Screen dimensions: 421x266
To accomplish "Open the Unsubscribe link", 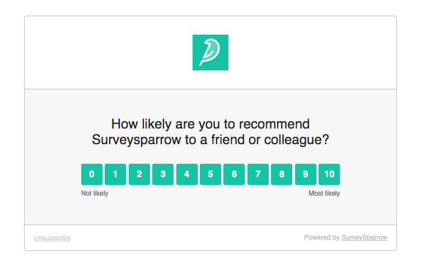I will click(x=52, y=238).
